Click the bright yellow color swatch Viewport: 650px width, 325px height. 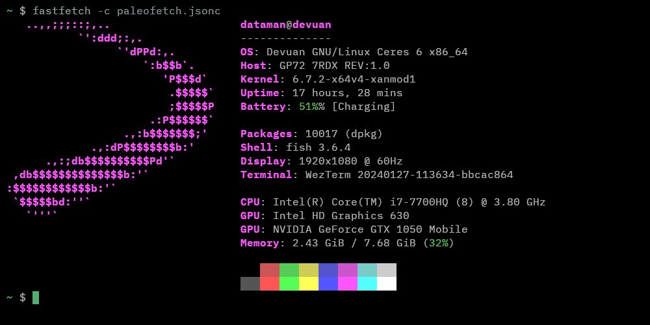pyautogui.click(x=309, y=283)
